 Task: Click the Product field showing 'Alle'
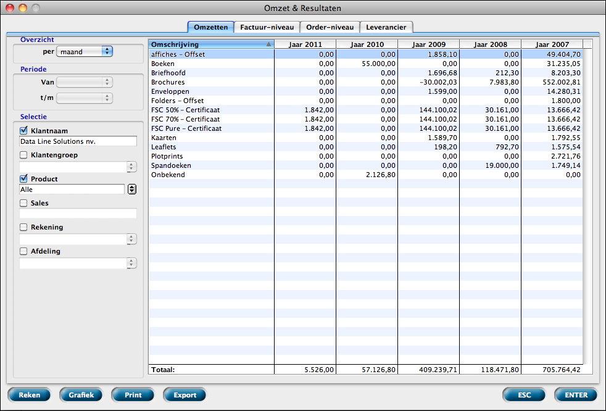72,189
